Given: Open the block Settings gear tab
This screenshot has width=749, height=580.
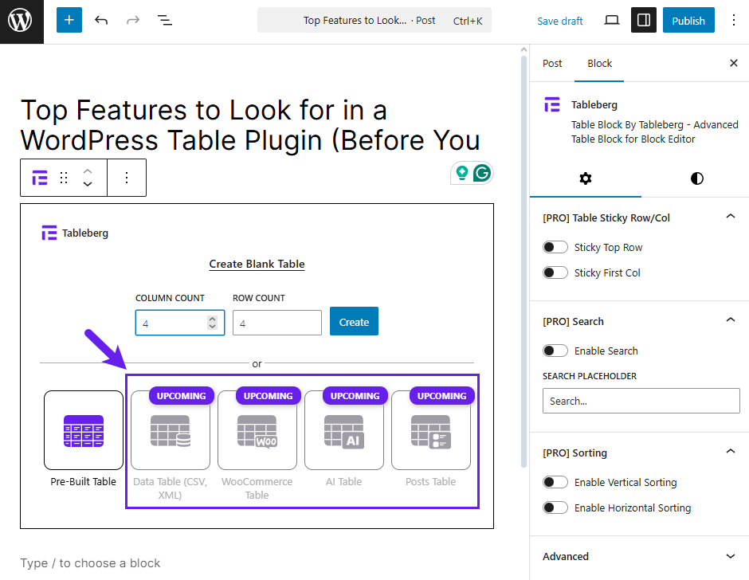Looking at the screenshot, I should coord(586,178).
